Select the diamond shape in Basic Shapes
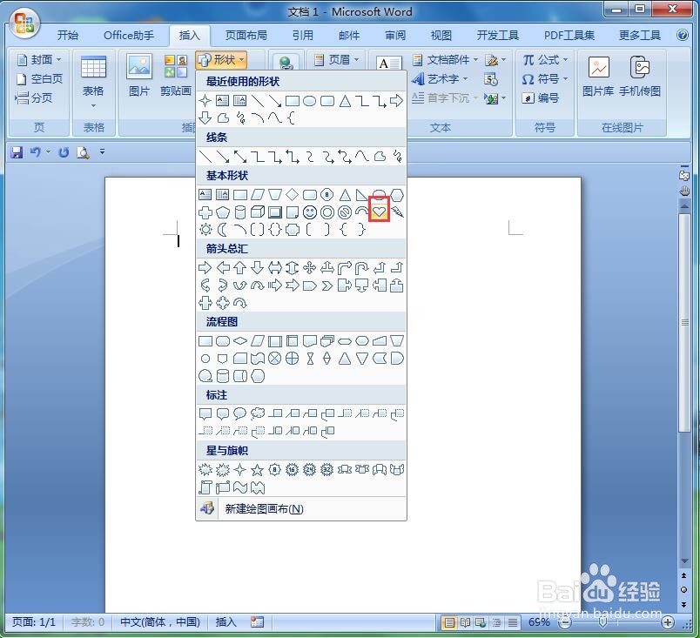The image size is (700, 638). click(x=292, y=194)
